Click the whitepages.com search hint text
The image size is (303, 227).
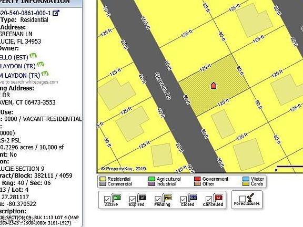(x=29, y=82)
